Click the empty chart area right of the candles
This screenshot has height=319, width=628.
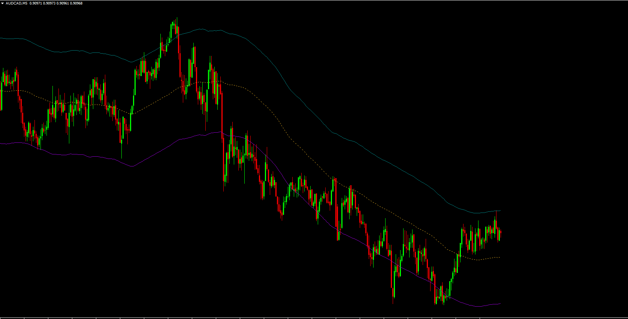[562, 150]
